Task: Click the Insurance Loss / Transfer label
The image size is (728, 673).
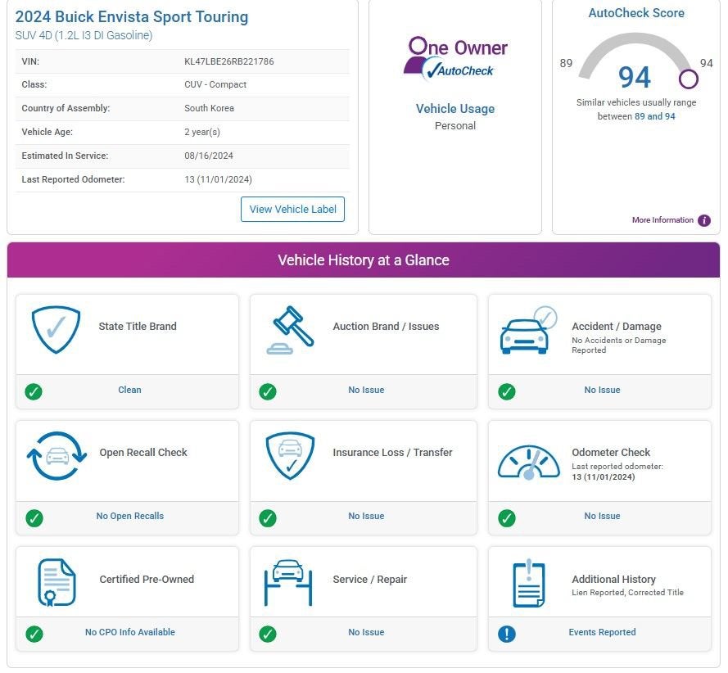Action: coord(392,453)
